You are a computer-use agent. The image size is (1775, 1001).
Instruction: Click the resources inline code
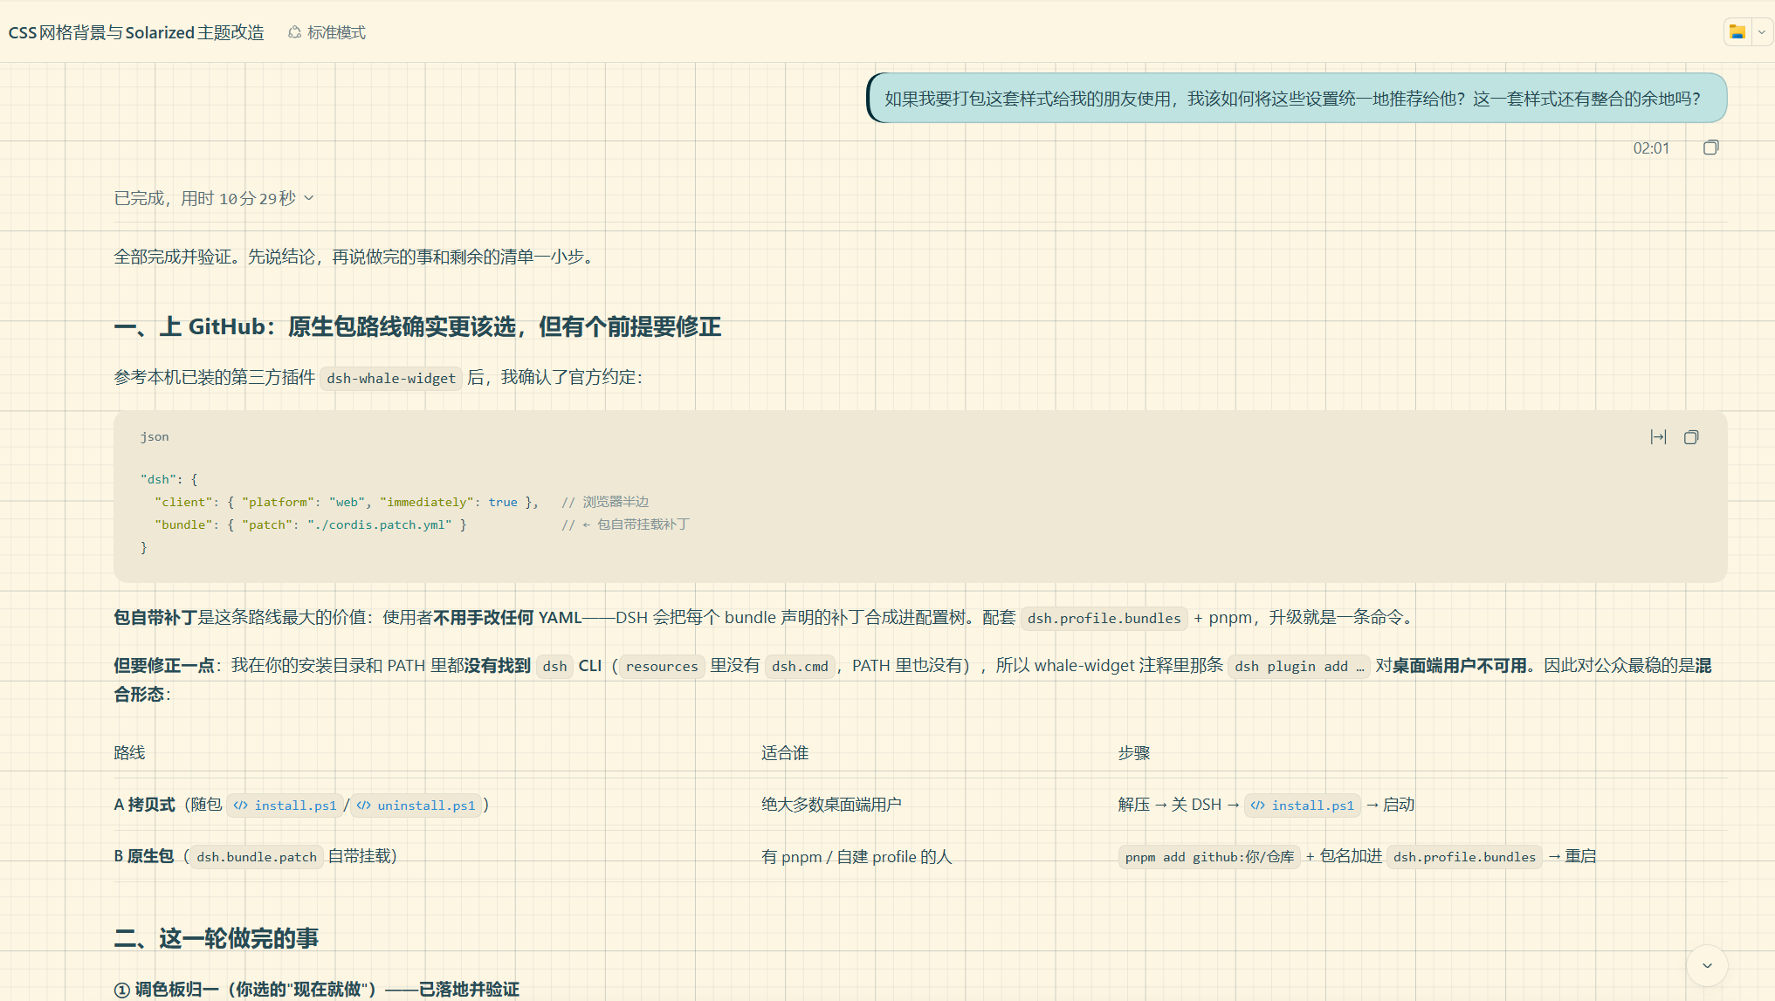(662, 666)
